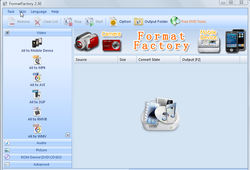This screenshot has width=250, height=170.
Task: Select the All to RMVB icon
Action: [x=37, y=111]
